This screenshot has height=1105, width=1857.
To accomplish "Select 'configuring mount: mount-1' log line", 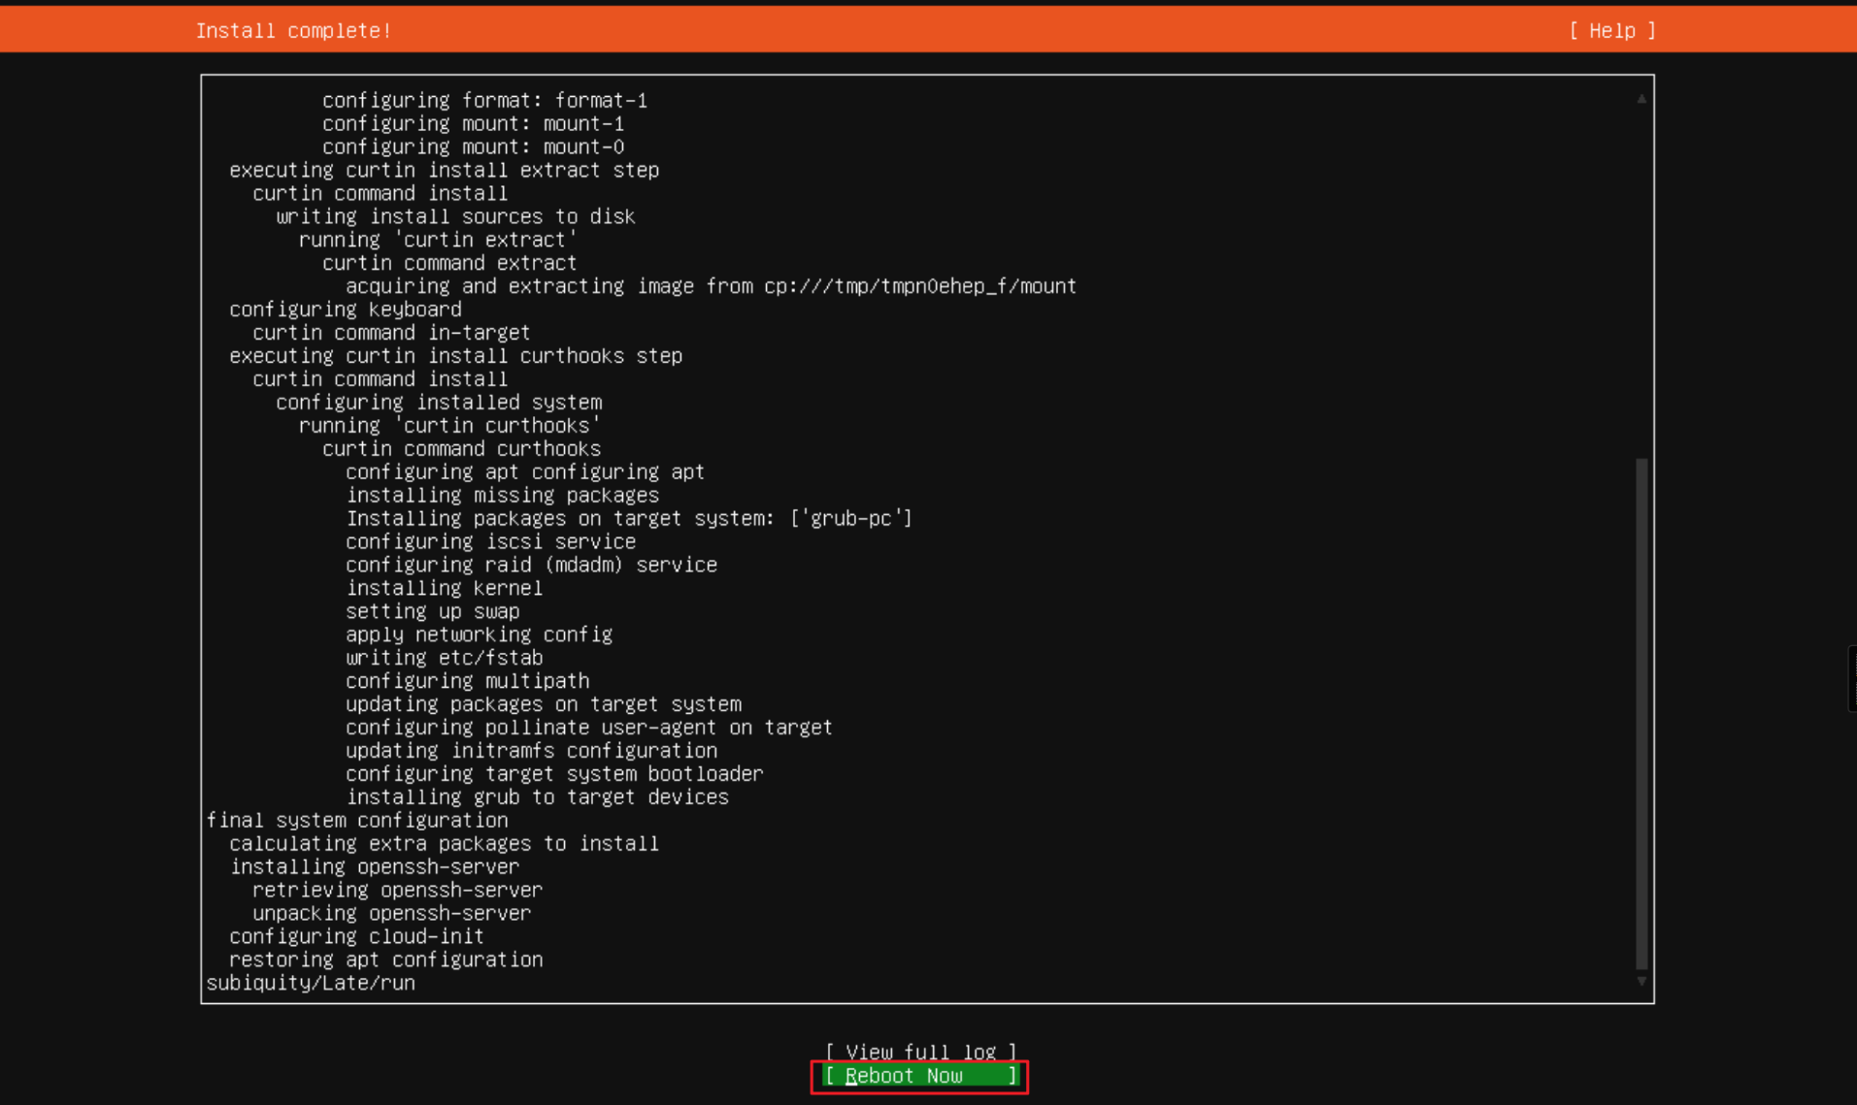I will pos(473,123).
